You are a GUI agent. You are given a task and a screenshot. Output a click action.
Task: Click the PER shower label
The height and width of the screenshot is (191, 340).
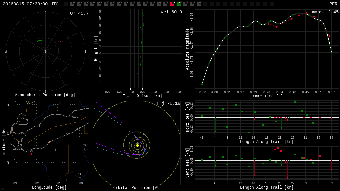333,4
